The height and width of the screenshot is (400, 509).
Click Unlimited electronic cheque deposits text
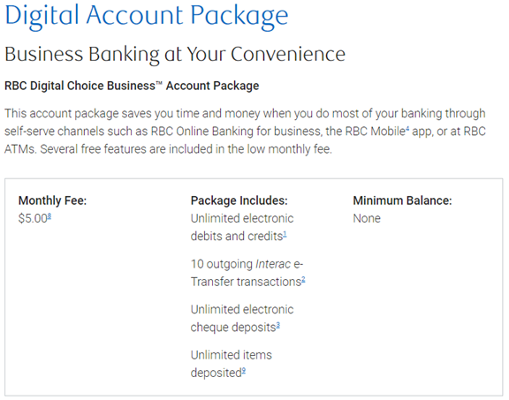pyautogui.click(x=242, y=318)
